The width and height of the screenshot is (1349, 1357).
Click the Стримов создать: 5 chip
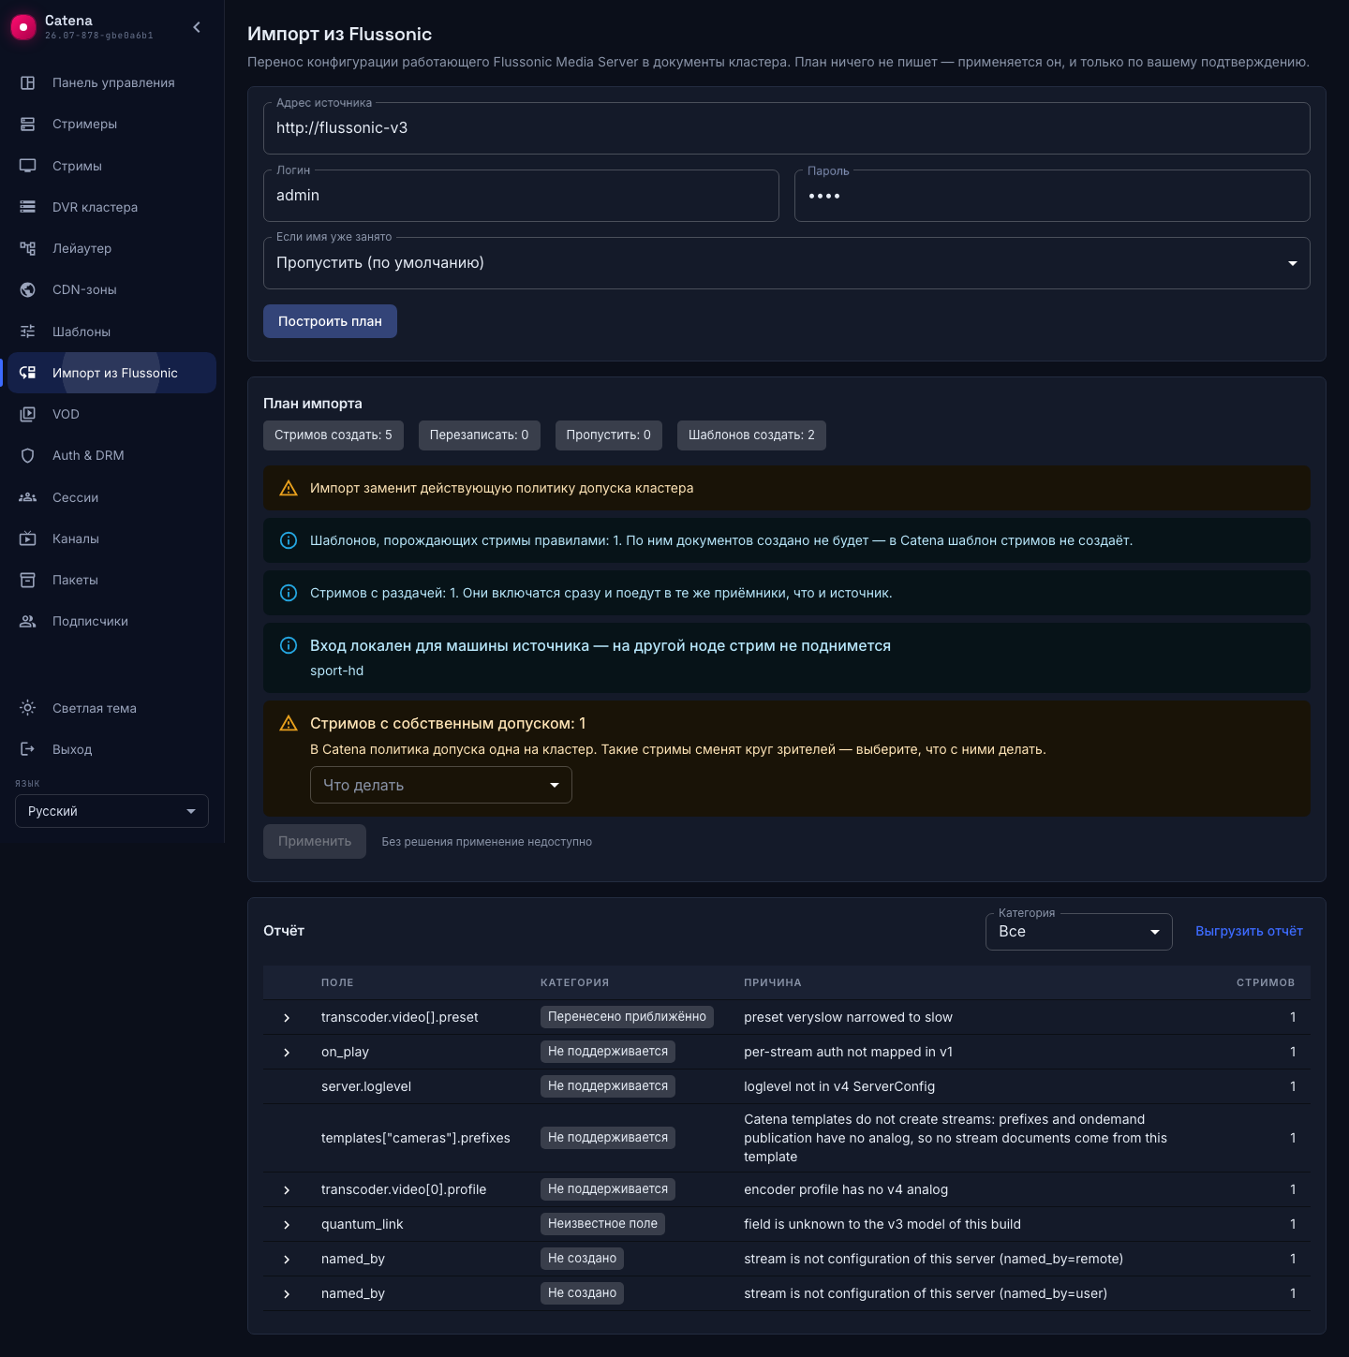pyautogui.click(x=334, y=435)
